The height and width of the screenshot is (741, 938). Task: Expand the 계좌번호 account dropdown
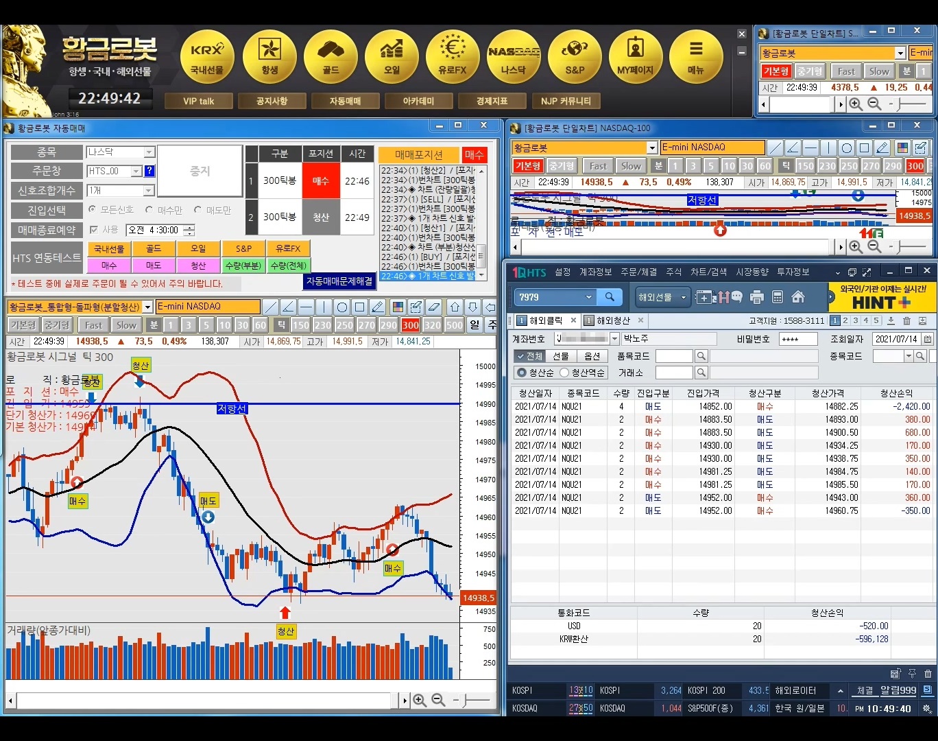click(x=614, y=339)
